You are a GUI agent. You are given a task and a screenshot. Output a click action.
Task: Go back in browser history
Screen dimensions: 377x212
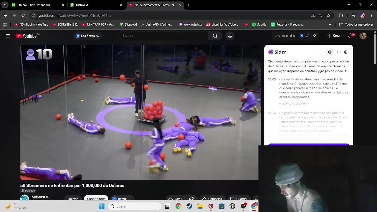tap(5, 16)
